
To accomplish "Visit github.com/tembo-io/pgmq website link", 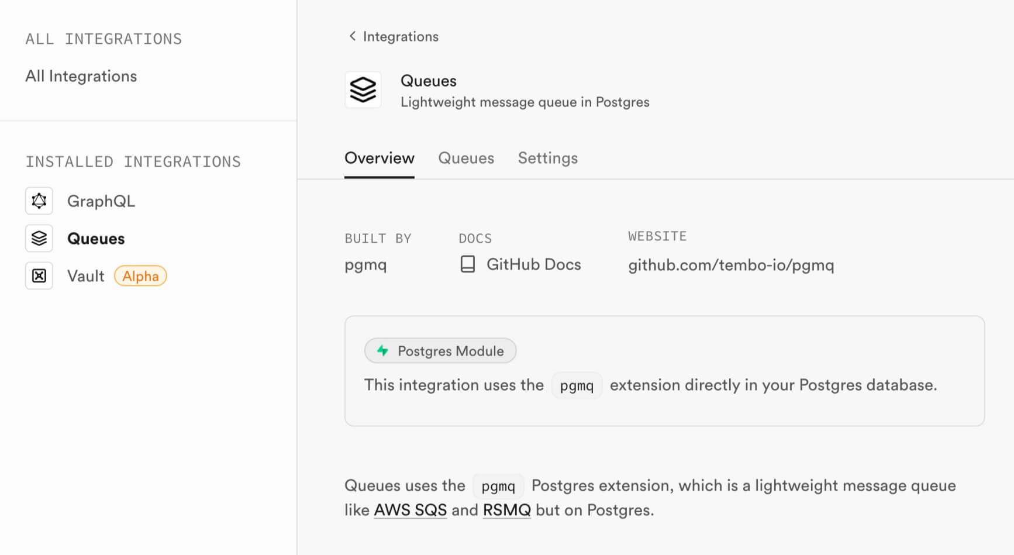I will (x=731, y=265).
